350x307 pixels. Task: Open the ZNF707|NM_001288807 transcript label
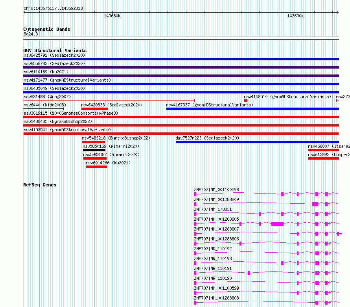pyautogui.click(x=217, y=229)
